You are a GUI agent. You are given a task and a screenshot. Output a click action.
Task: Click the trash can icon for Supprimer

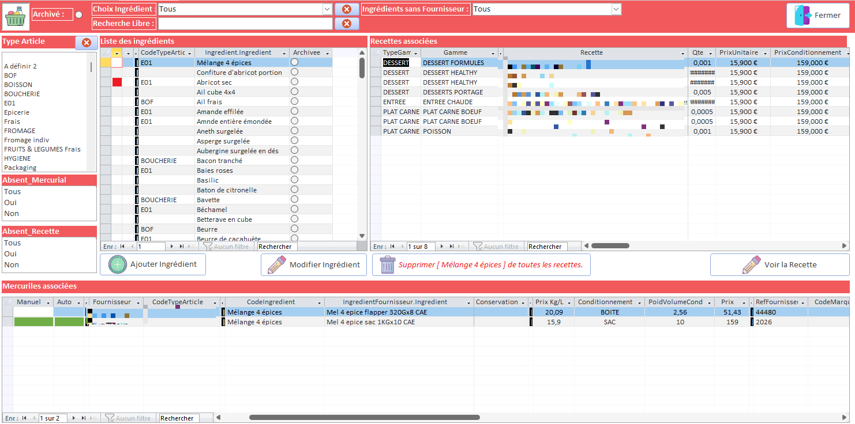(x=387, y=265)
